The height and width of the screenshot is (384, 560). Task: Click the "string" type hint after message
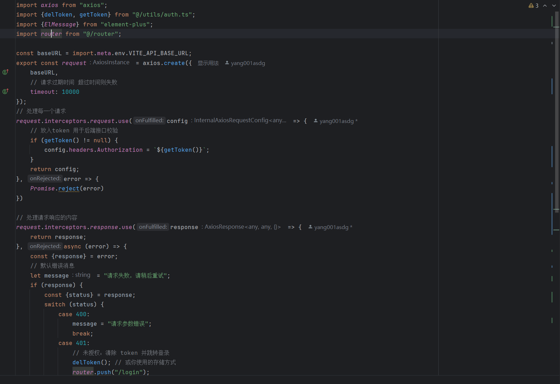81,275
